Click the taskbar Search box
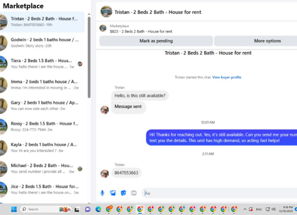The width and height of the screenshot is (297, 215). (46, 209)
